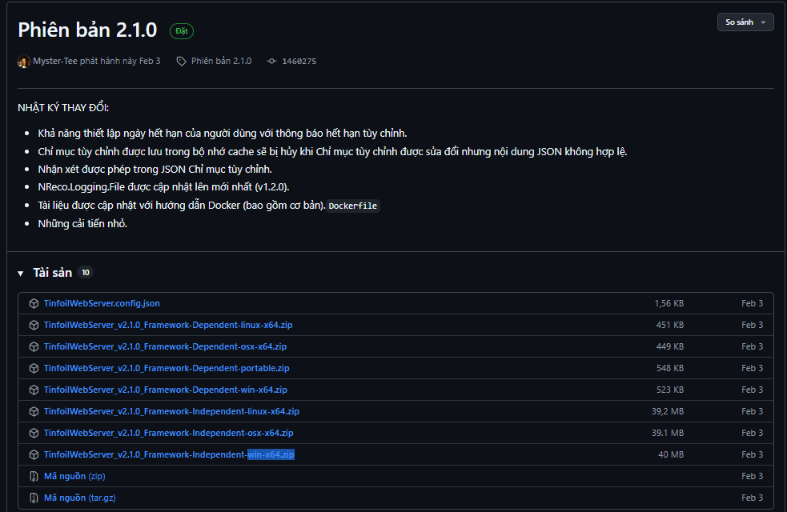Screen dimensions: 787x512
Task: Download Framework-Dependent-osx-x64.zip
Action: pyautogui.click(x=165, y=347)
